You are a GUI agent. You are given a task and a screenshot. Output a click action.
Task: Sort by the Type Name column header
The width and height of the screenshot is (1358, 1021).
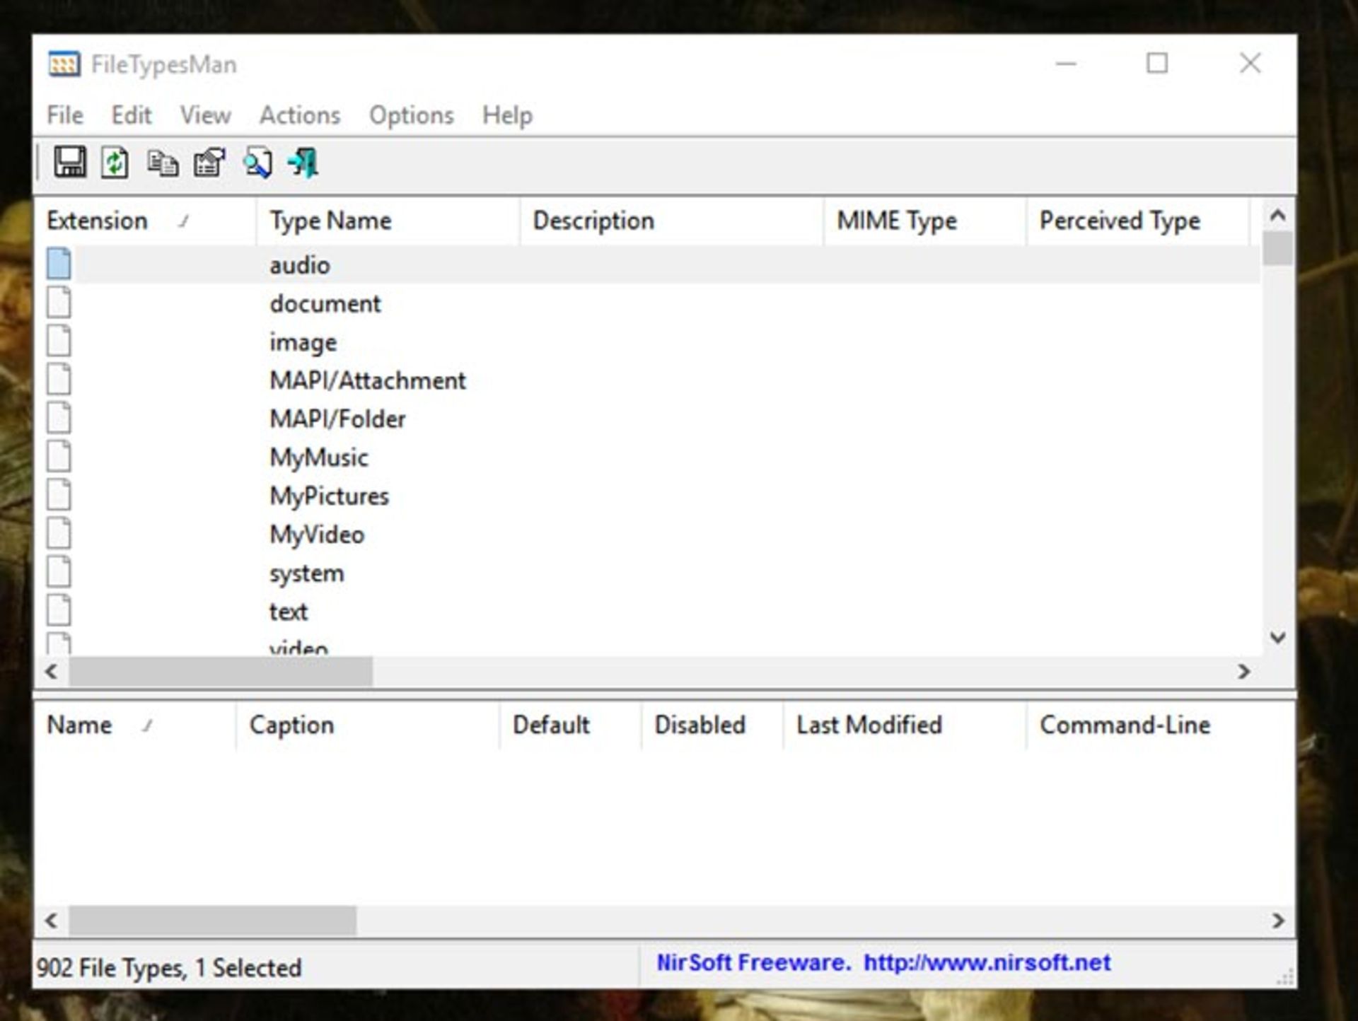pos(388,221)
